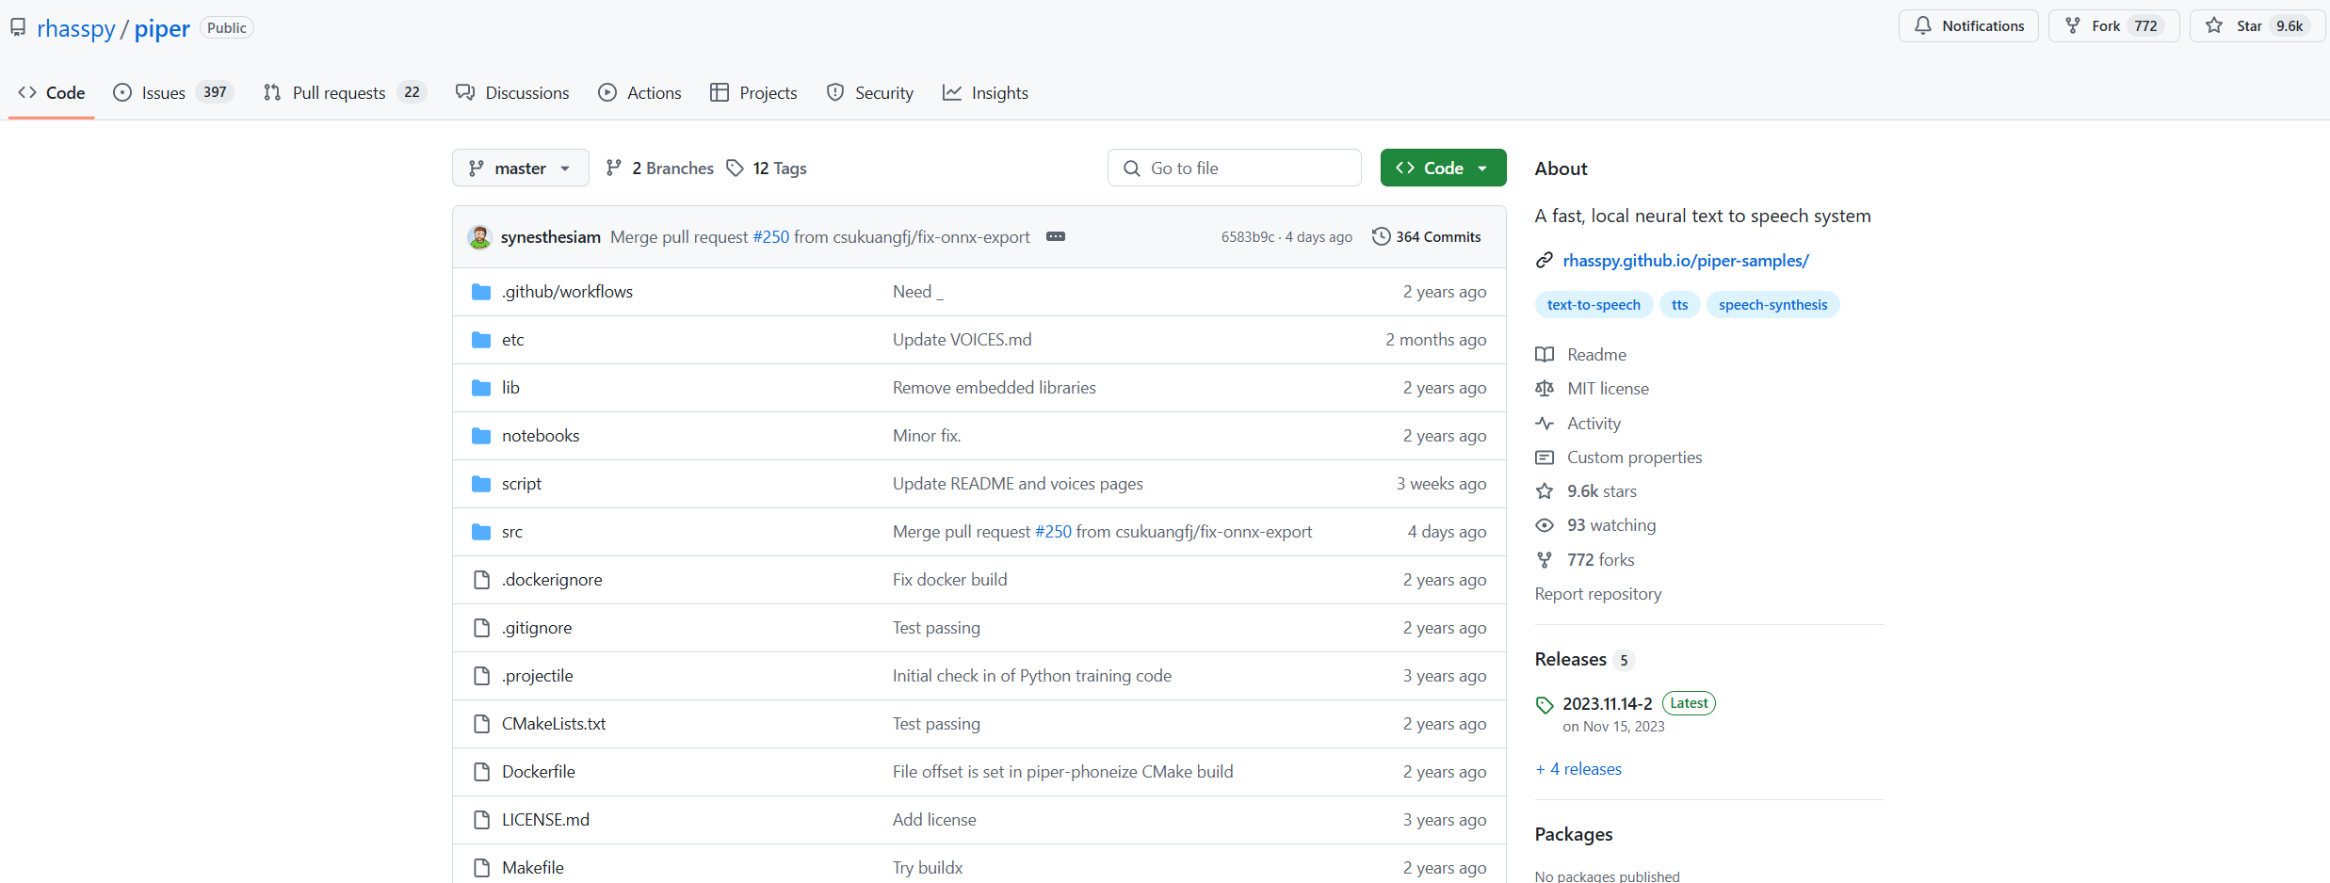Open commit hash 6583b9c
Image resolution: width=2330 pixels, height=883 pixels.
(1248, 237)
